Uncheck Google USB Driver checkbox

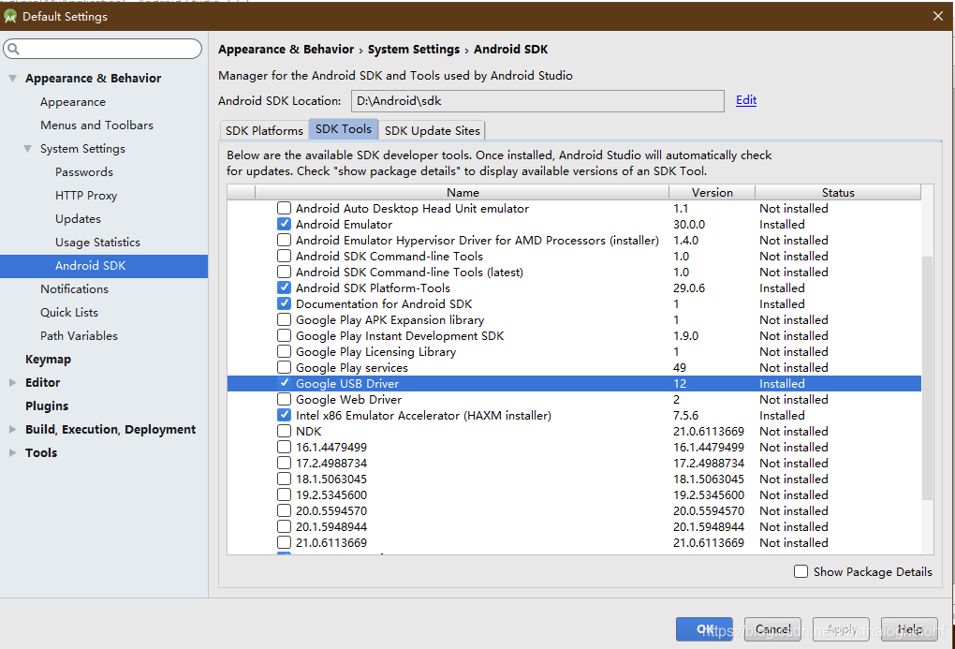point(284,383)
